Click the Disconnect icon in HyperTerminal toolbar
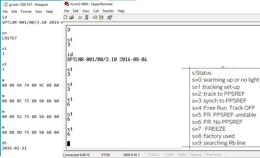This screenshot has width=260, height=158. (86, 17)
